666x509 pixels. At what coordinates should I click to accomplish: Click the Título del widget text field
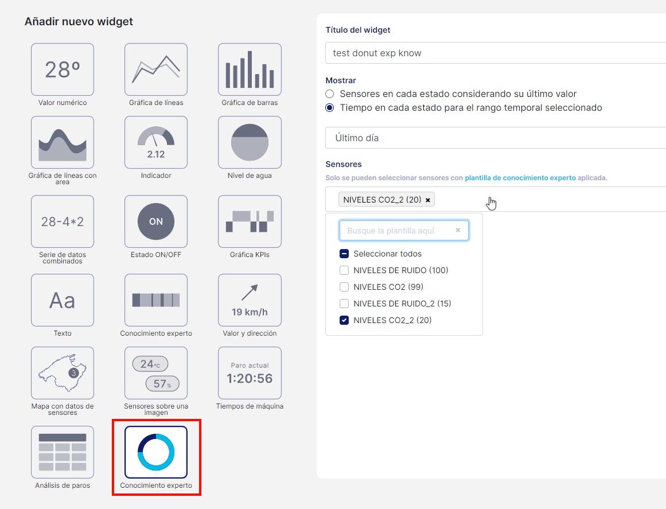(493, 53)
